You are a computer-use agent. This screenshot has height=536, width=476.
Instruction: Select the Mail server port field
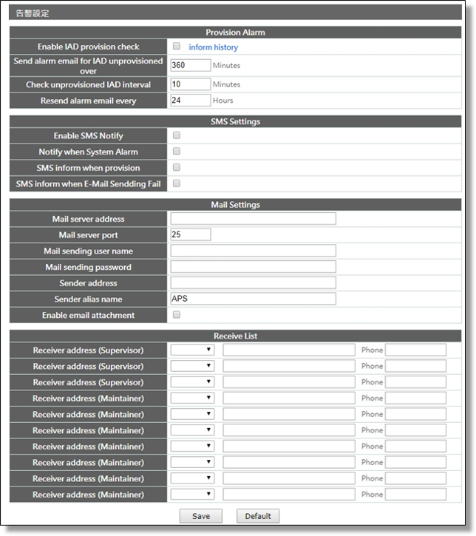[x=191, y=234]
